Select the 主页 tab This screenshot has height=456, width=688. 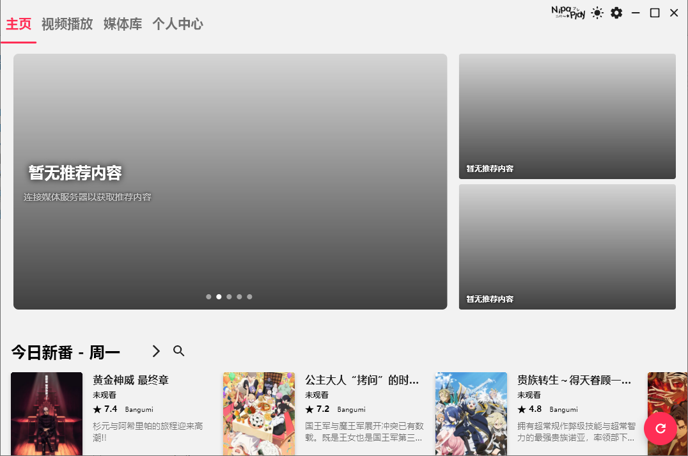[19, 24]
